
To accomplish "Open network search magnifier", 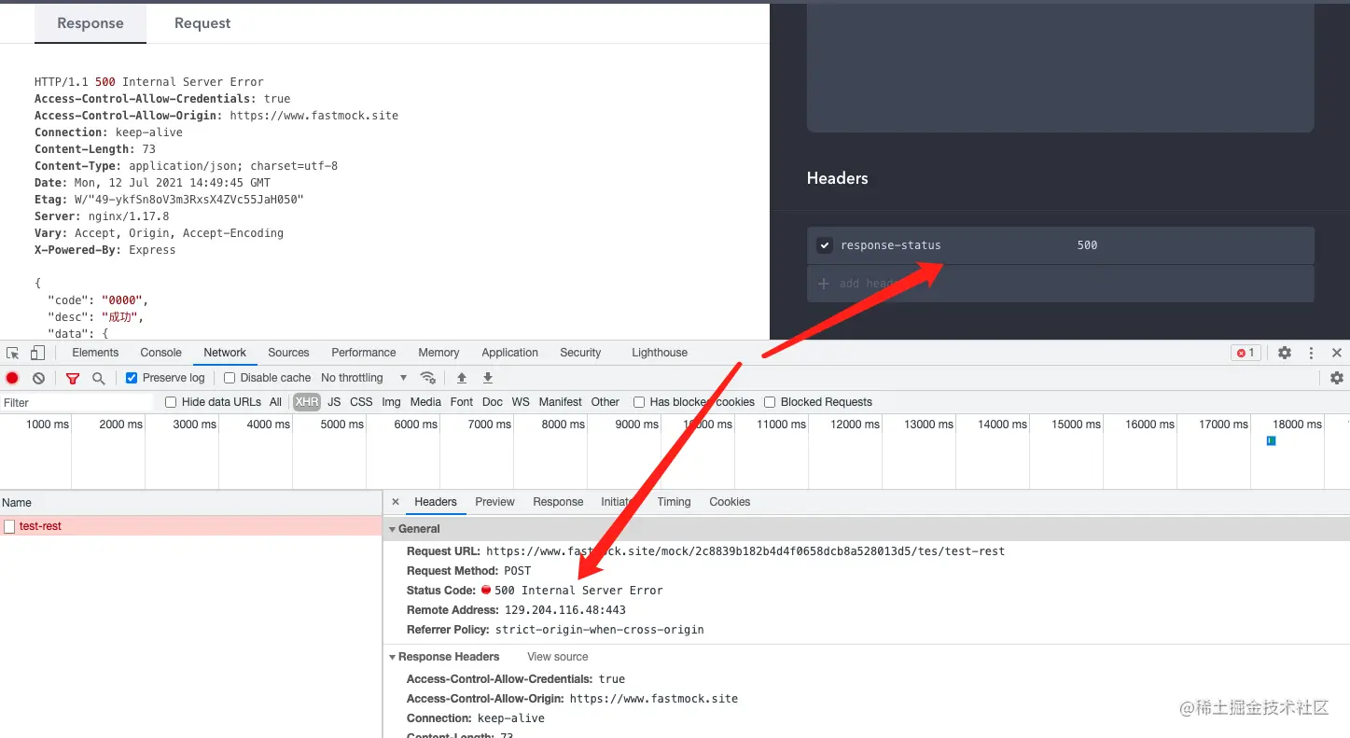I will (98, 378).
